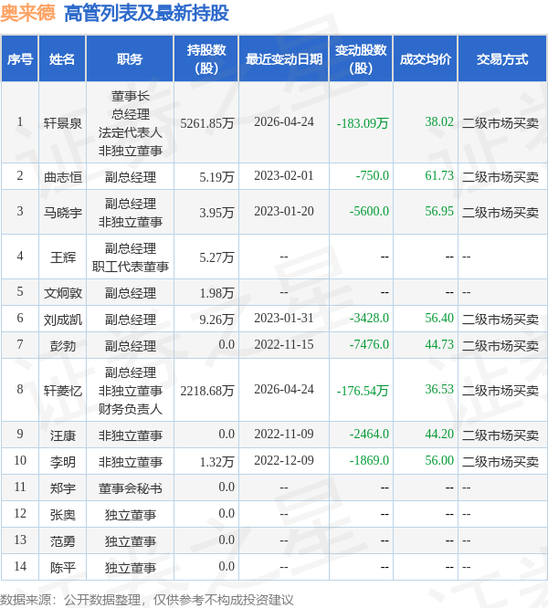Screen dimensions: 548x608
Task: Click the name 文炯敦
Action: click(63, 293)
